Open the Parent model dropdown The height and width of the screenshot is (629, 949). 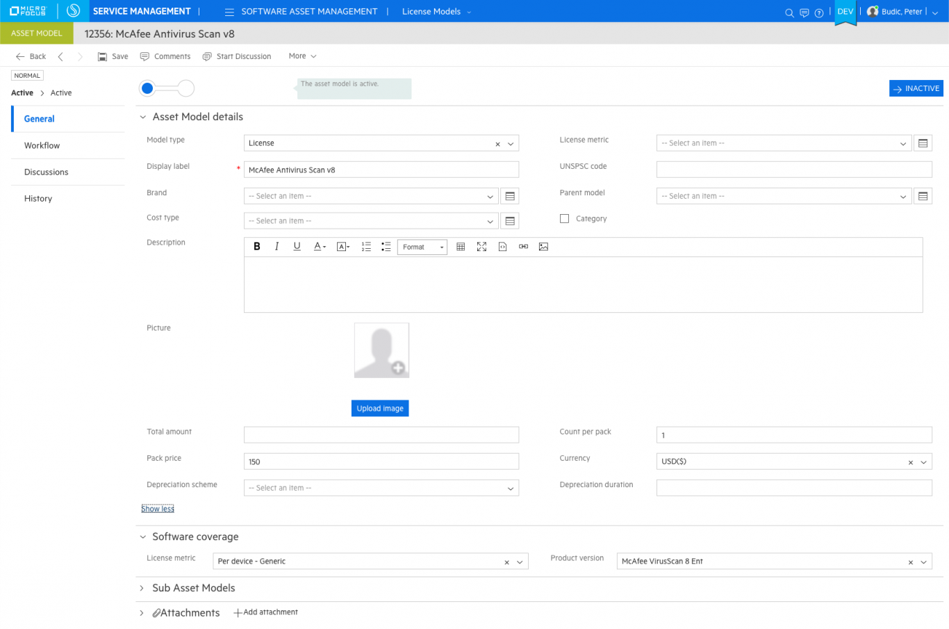(902, 197)
